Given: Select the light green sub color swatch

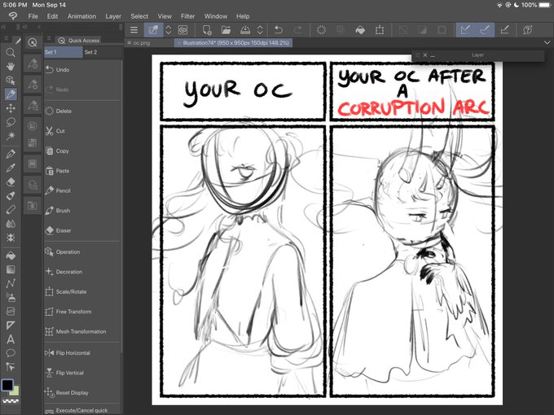Looking at the screenshot, I should 15,391.
